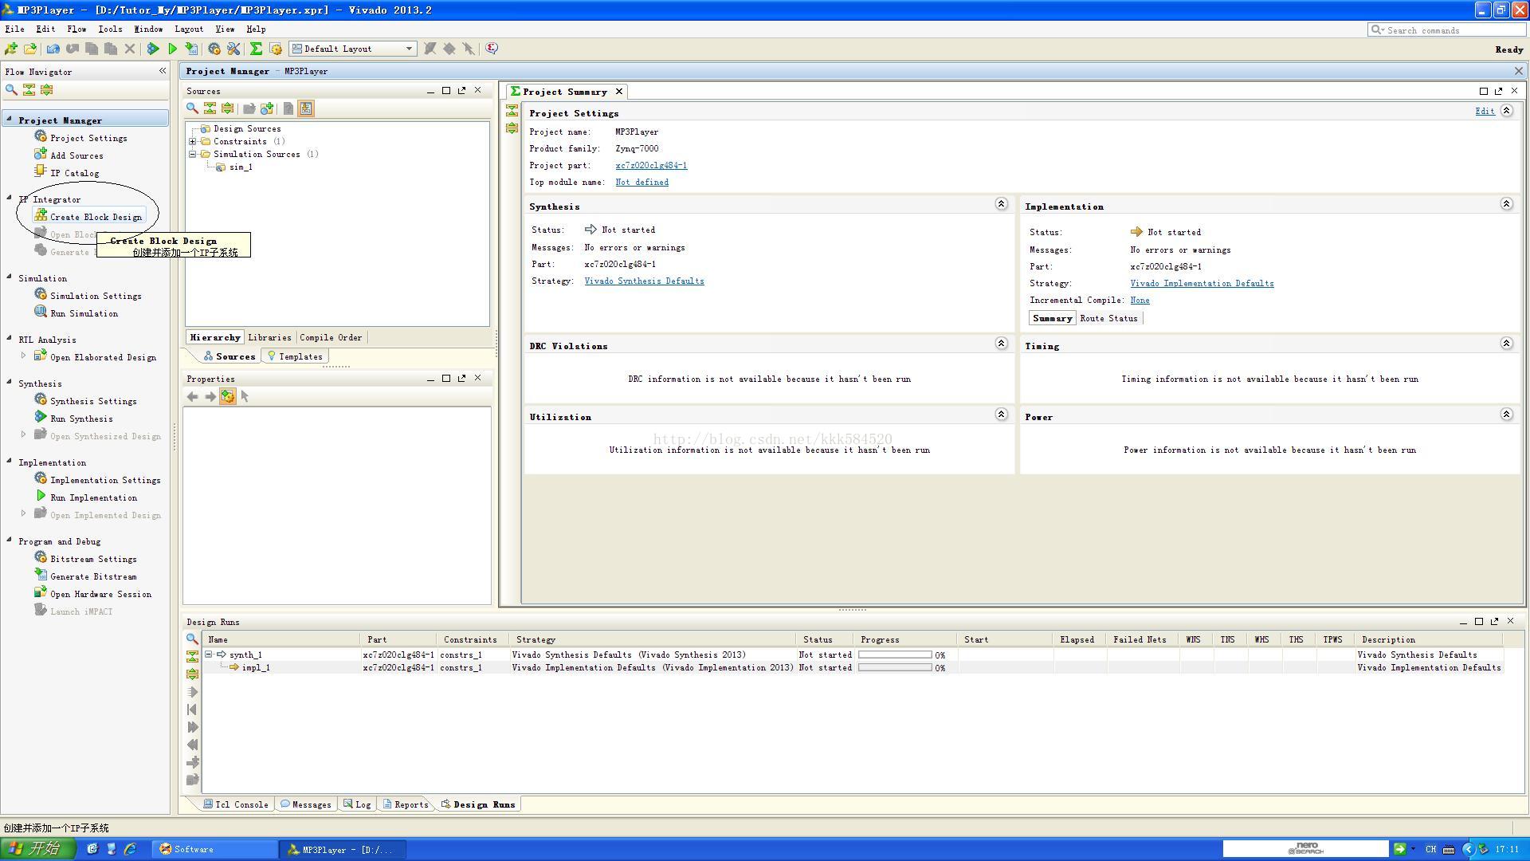Open the Default Layout dropdown

(352, 49)
